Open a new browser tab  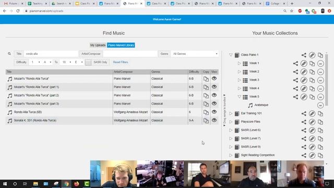pos(292,4)
